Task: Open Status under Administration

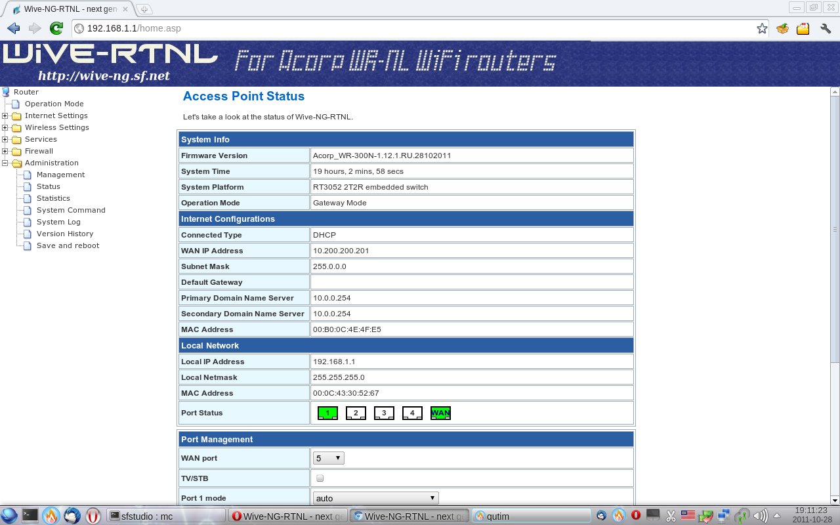Action: click(49, 186)
